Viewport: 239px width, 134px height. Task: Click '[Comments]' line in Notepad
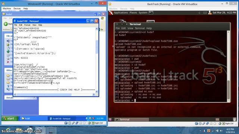coord(21,87)
